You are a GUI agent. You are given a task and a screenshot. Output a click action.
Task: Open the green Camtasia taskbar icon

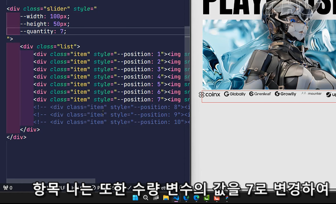(206, 198)
